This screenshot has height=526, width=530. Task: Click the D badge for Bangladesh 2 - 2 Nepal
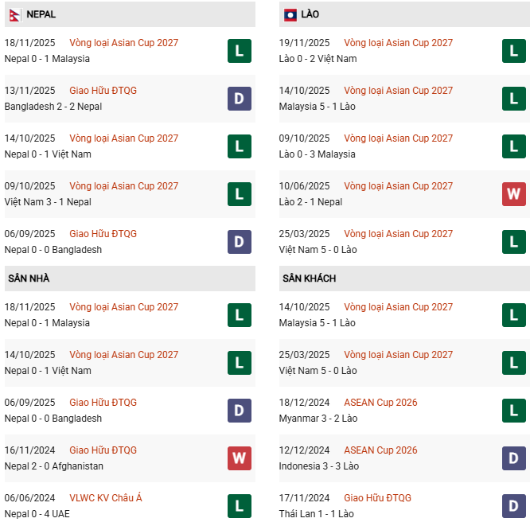239,99
